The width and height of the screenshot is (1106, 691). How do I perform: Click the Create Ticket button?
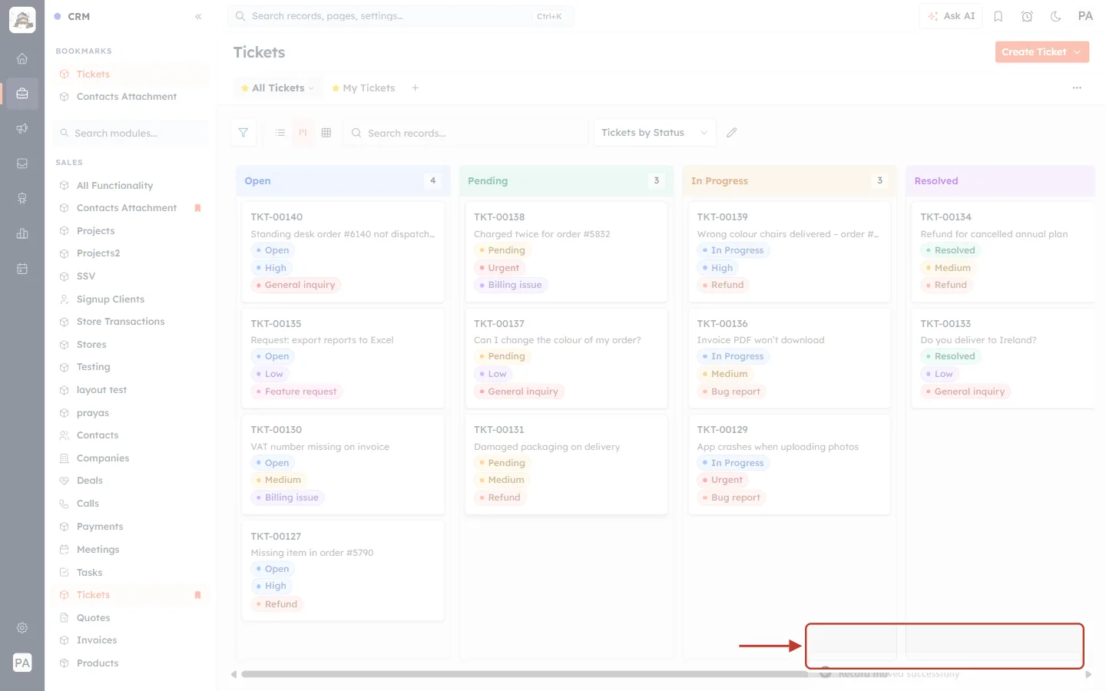coord(1034,52)
